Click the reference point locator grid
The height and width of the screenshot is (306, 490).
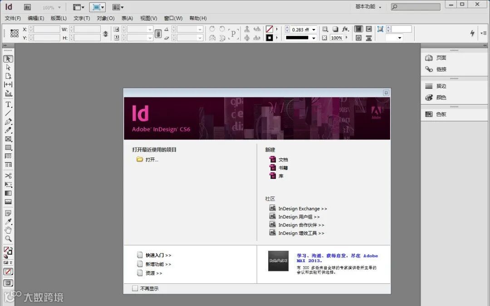(15, 33)
